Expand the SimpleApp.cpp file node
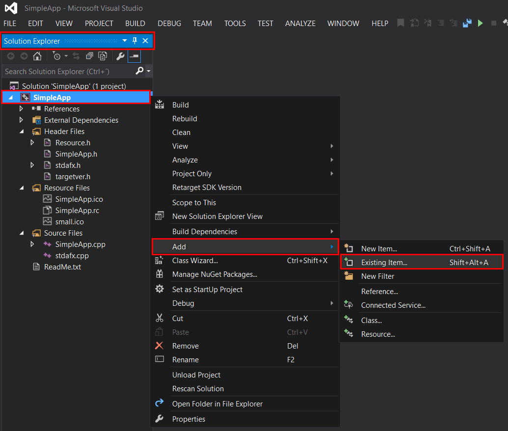508x431 pixels. tap(32, 244)
